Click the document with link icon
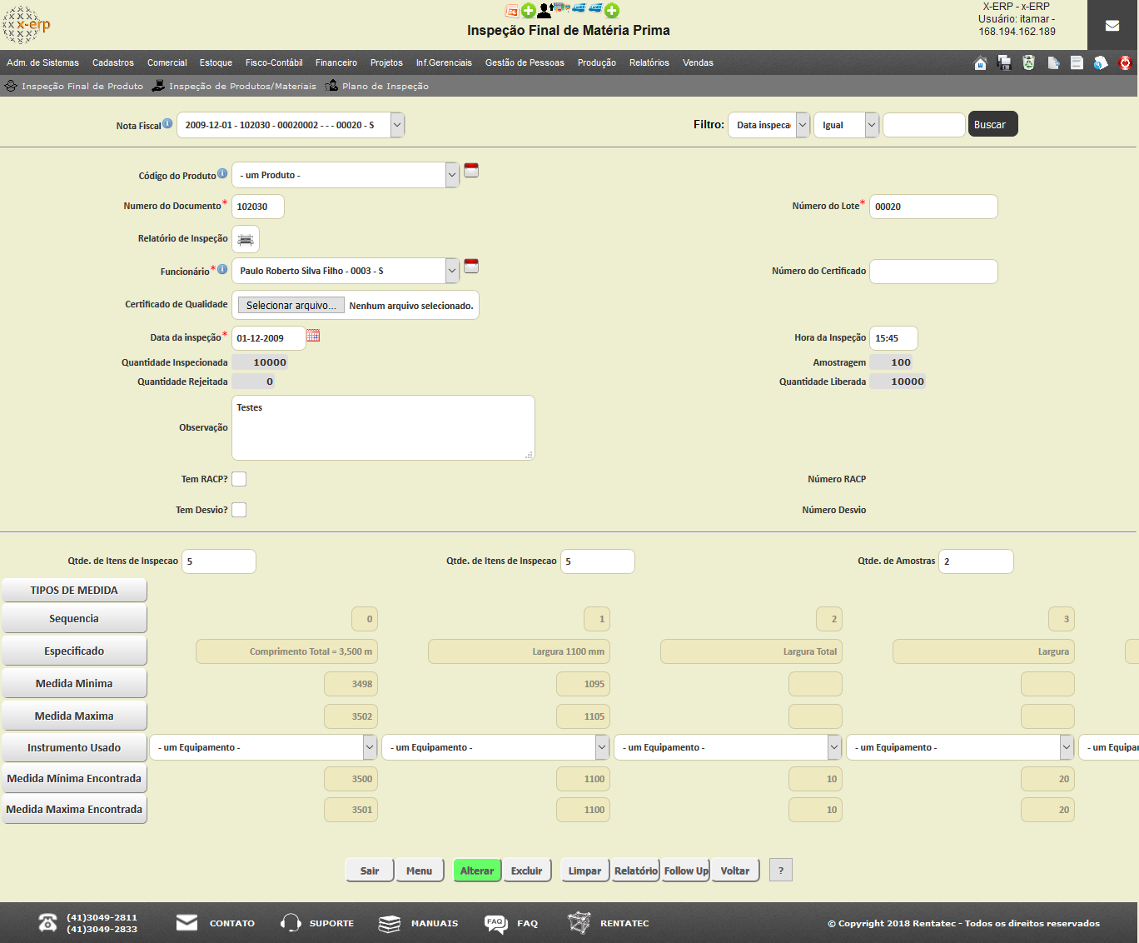 tap(1053, 63)
